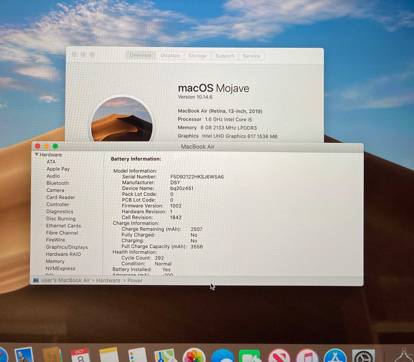414x362 pixels.
Task: Open the Notes app in dock
Action: 109,356
